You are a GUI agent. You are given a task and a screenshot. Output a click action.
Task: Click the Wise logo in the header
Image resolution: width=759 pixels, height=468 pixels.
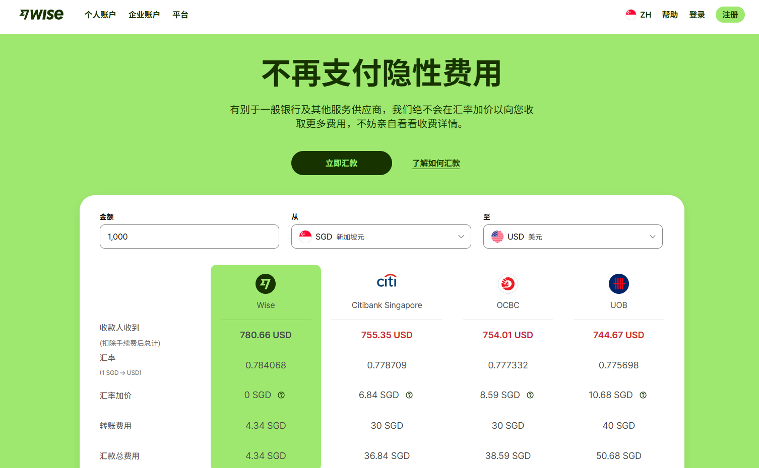point(42,15)
